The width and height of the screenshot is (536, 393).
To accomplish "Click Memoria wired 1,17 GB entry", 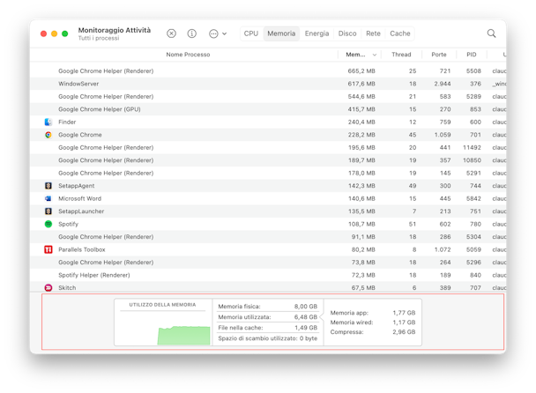I will coord(373,323).
